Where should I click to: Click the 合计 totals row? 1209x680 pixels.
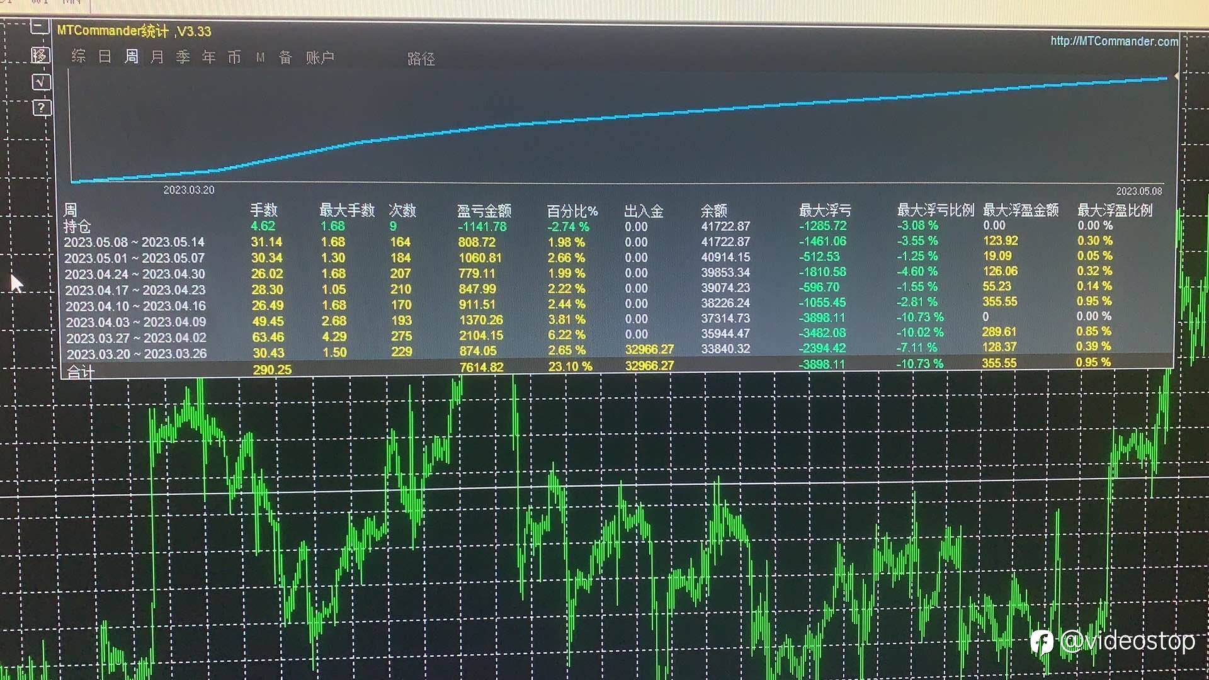point(81,371)
